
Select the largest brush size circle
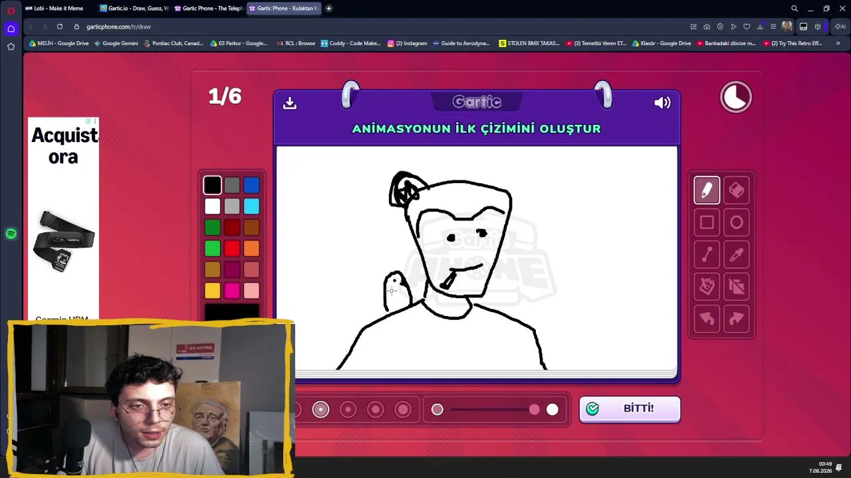click(403, 410)
